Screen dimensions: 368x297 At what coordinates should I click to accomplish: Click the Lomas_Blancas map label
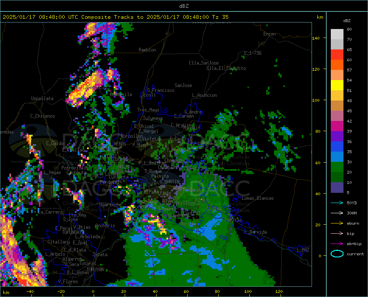pos(258,198)
